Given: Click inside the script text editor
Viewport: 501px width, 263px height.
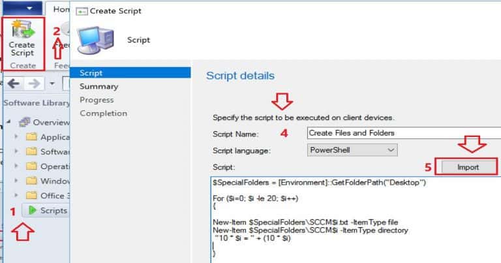Looking at the screenshot, I should [x=356, y=220].
